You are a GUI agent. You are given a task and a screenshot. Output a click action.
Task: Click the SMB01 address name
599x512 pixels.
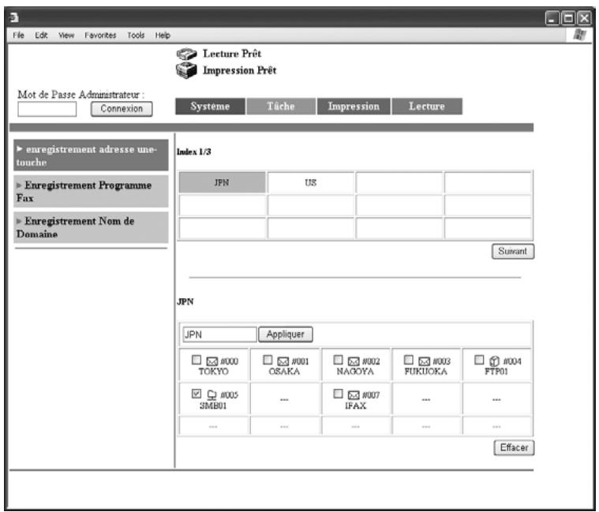click(x=213, y=405)
